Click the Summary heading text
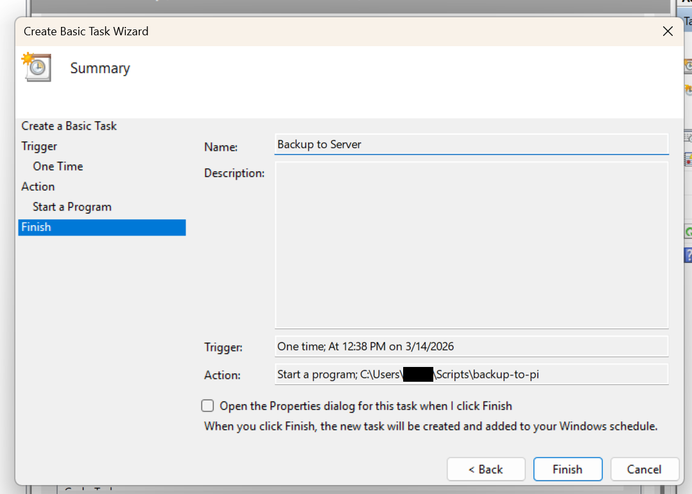Image resolution: width=692 pixels, height=494 pixels. point(100,68)
